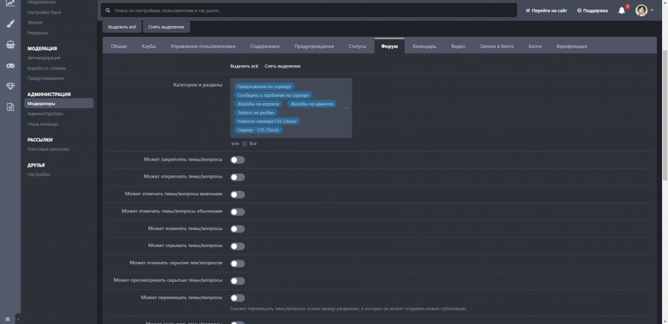Screen dimensions: 668x324
Task: Enable Может закреплять темы/вопросы toggle
Action: point(238,160)
